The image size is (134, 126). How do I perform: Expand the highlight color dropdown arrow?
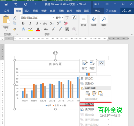pyautogui.click(x=34, y=29)
